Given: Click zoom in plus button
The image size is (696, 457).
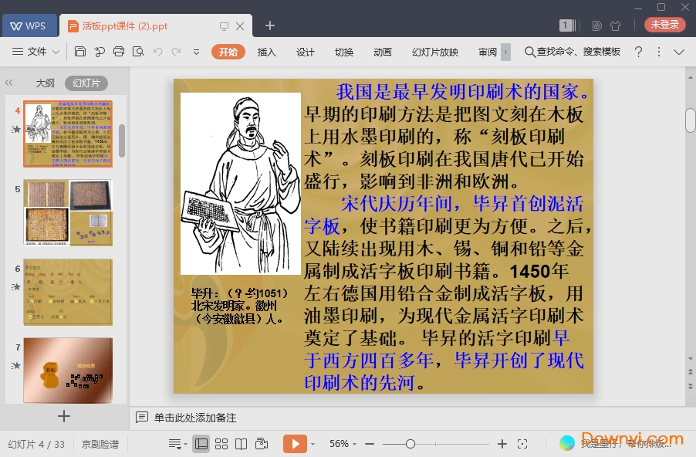Looking at the screenshot, I should (502, 444).
